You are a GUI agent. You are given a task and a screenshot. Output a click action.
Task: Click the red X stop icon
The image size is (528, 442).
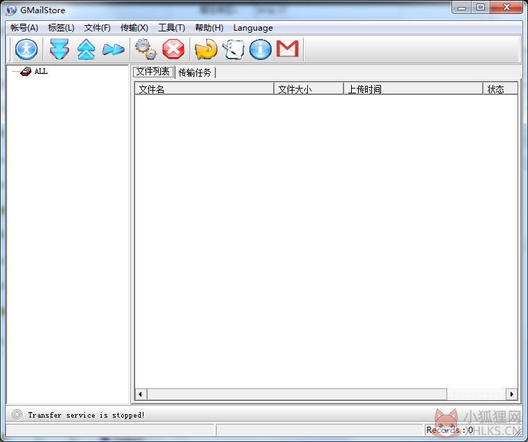tap(173, 49)
